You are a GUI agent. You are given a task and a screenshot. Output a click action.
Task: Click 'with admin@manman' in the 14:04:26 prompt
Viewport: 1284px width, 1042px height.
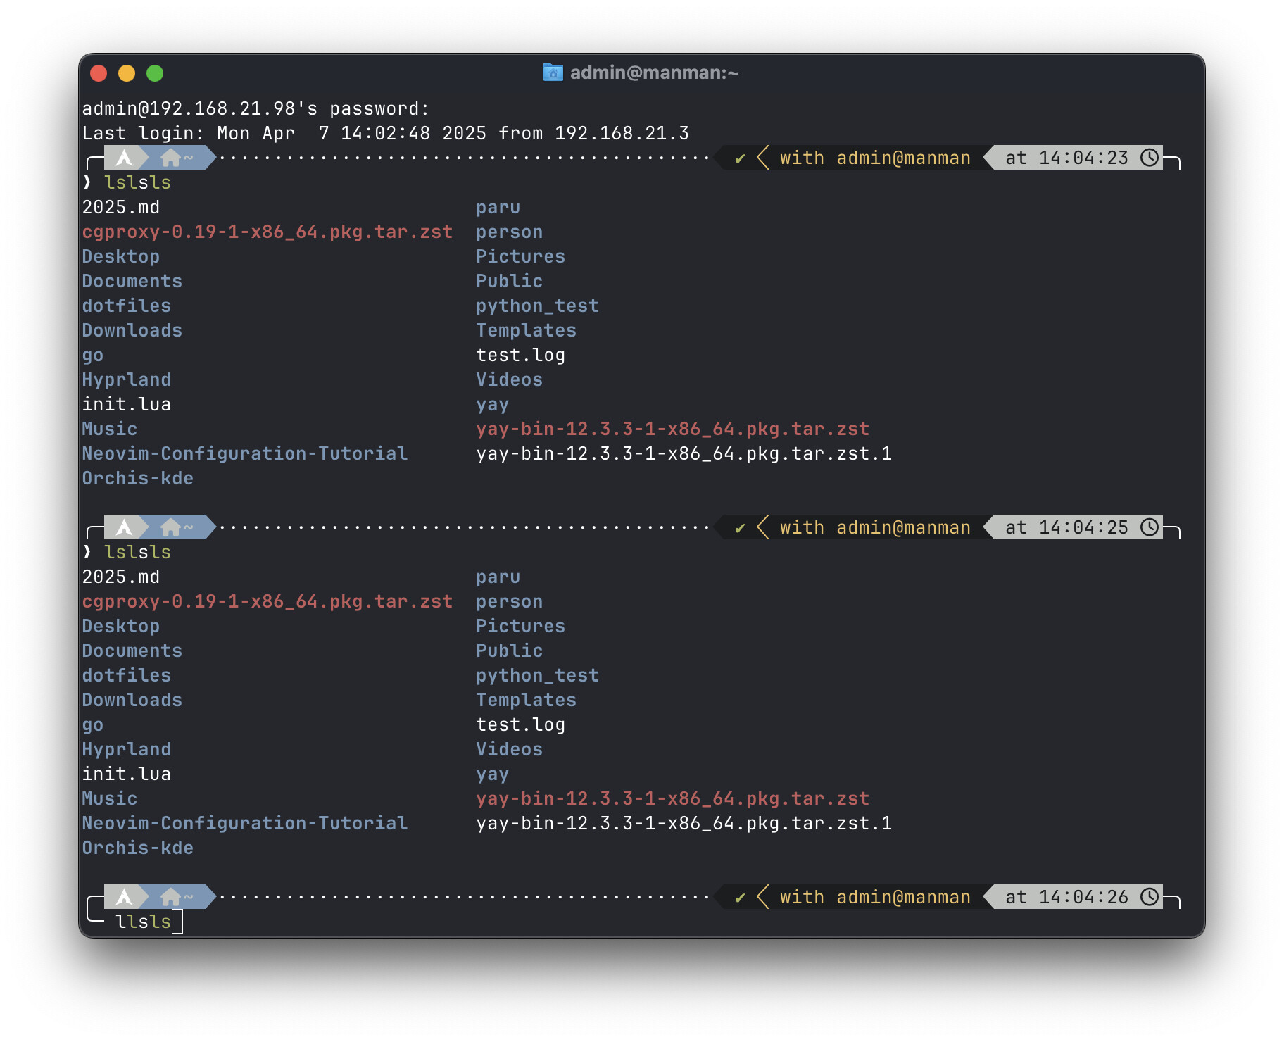click(x=875, y=897)
